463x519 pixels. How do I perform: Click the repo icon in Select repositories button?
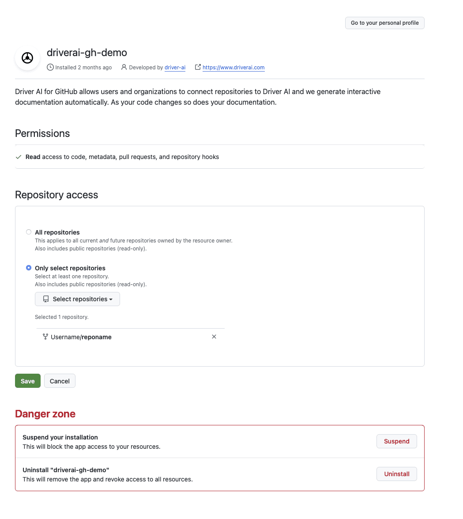click(x=46, y=299)
